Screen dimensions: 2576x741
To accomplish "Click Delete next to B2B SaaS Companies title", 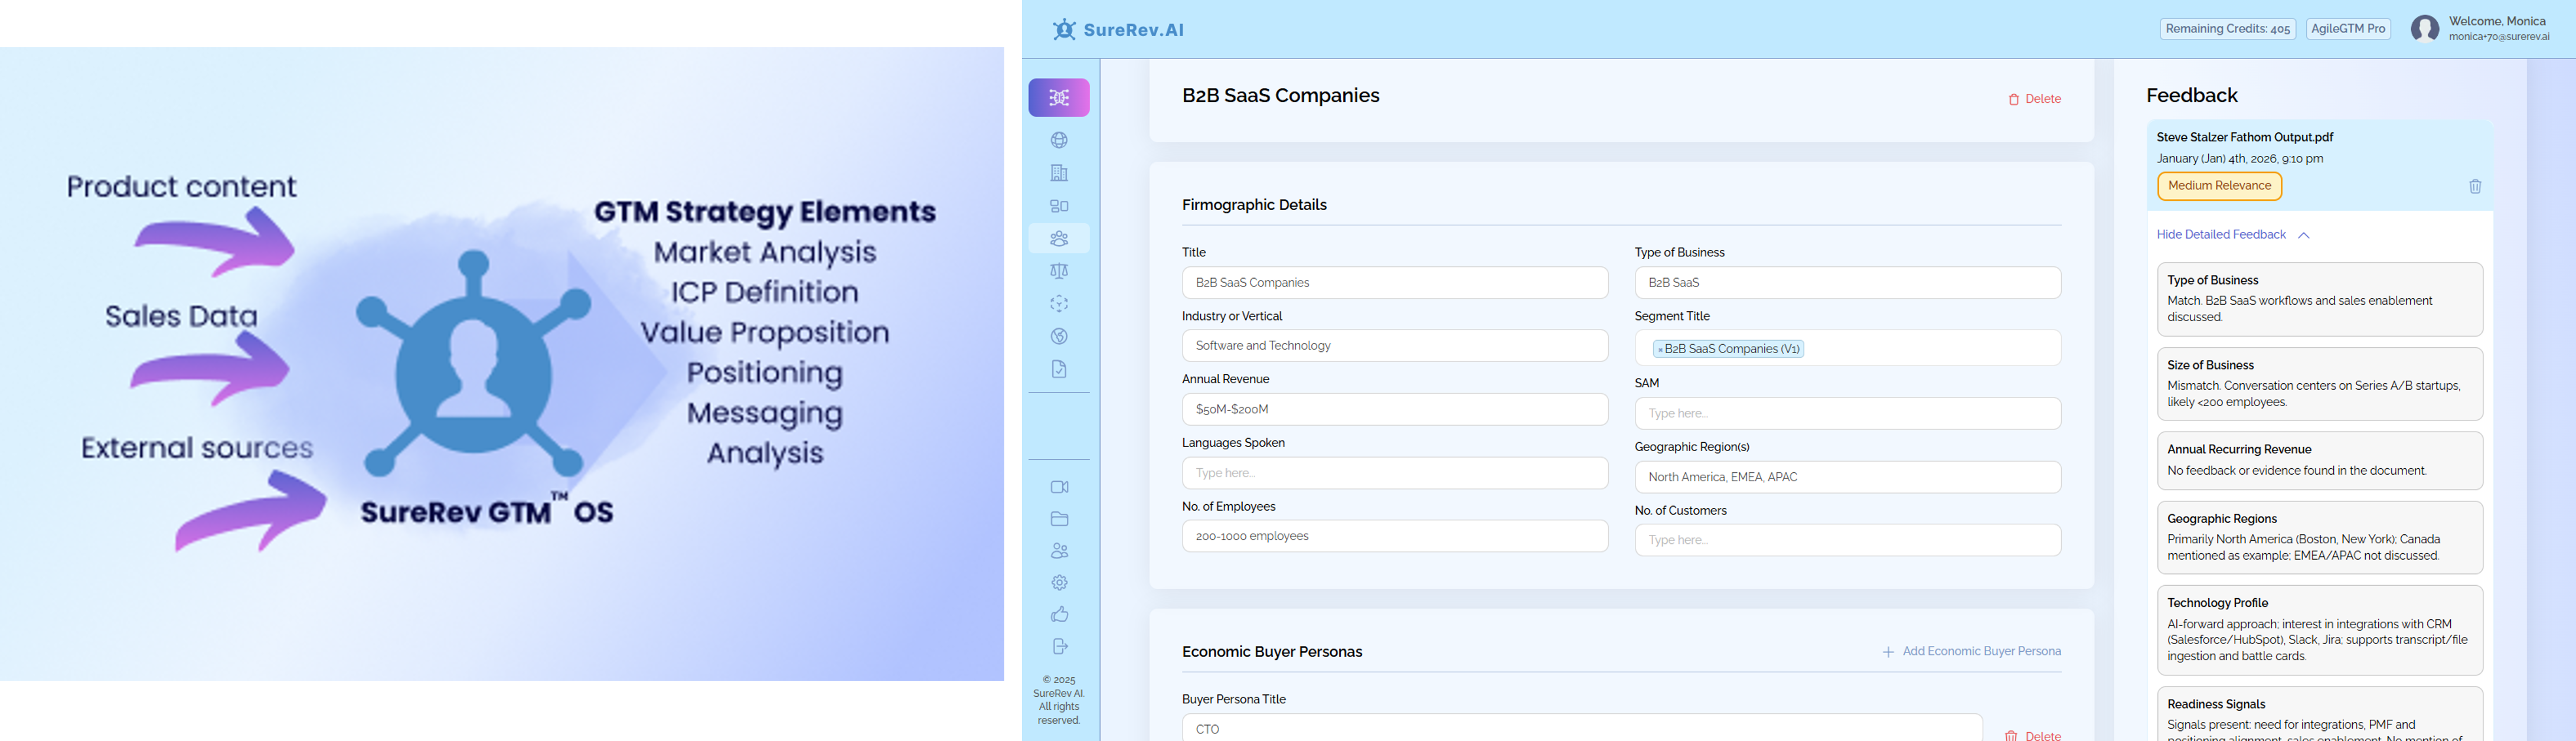I will point(2034,98).
